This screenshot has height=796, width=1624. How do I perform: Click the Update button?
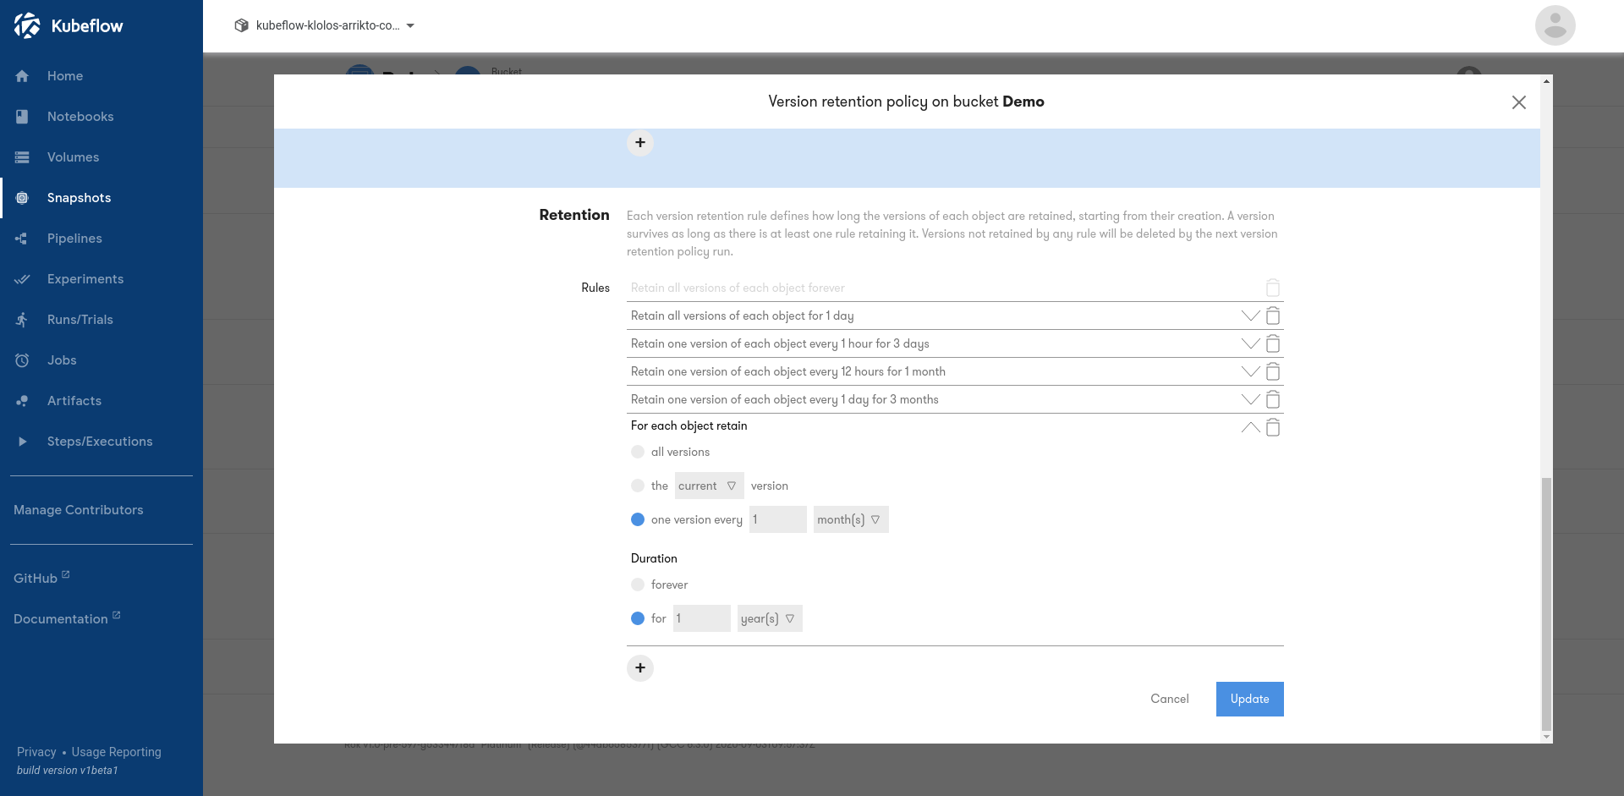1250,699
